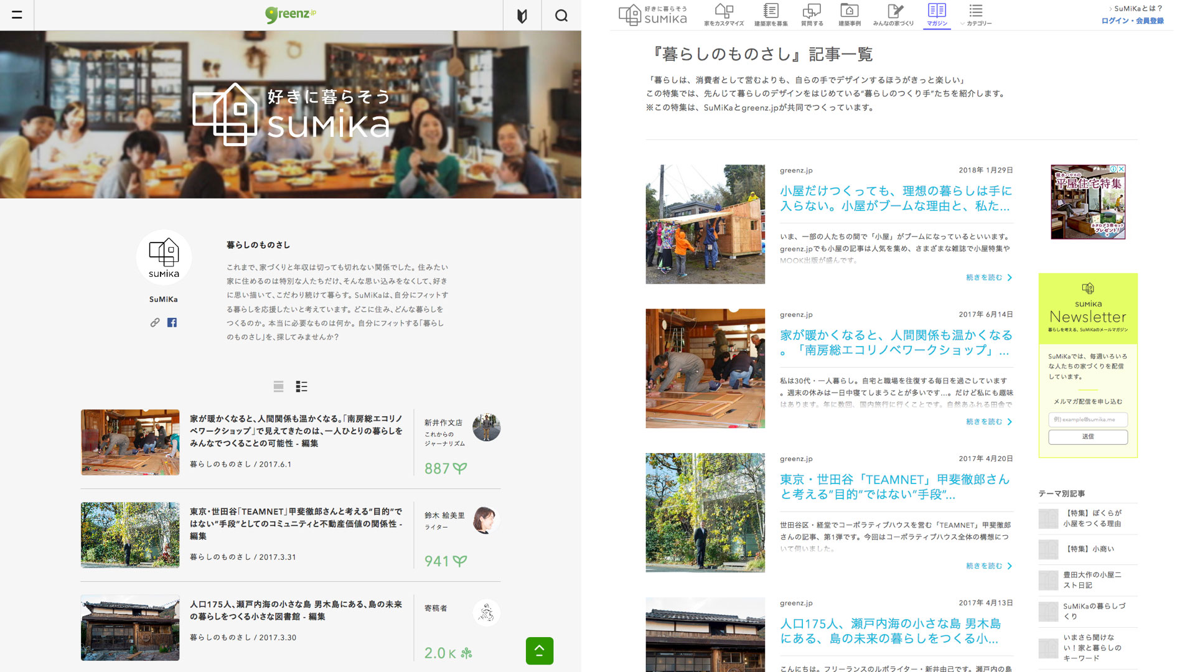
Task: Open the 平屋住宅特集 advertisement thumbnail
Action: click(x=1088, y=202)
